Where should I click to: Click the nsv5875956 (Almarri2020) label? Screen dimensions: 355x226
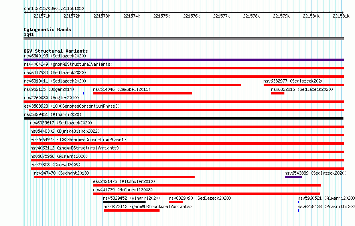tap(59, 156)
